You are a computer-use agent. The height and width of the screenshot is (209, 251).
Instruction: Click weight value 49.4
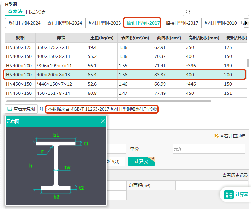(92, 47)
